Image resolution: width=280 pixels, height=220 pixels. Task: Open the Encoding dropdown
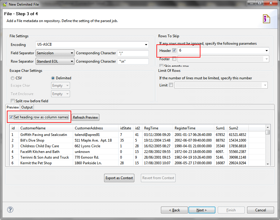coord(146,45)
